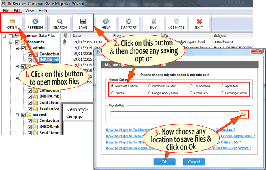Select the Windows Live Mail option
Screen dimensions: 266x170
(x=149, y=86)
